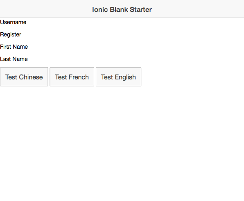Click the word 'Ionic' in the title
The height and width of the screenshot is (201, 244).
[x=100, y=9]
